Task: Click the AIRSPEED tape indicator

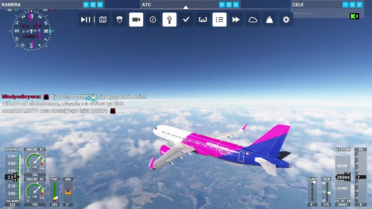Action: point(12,177)
